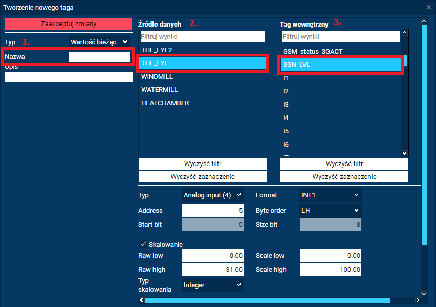436x307 pixels.
Task: Click the horizontal scrollbar at bottom
Action: [267, 300]
